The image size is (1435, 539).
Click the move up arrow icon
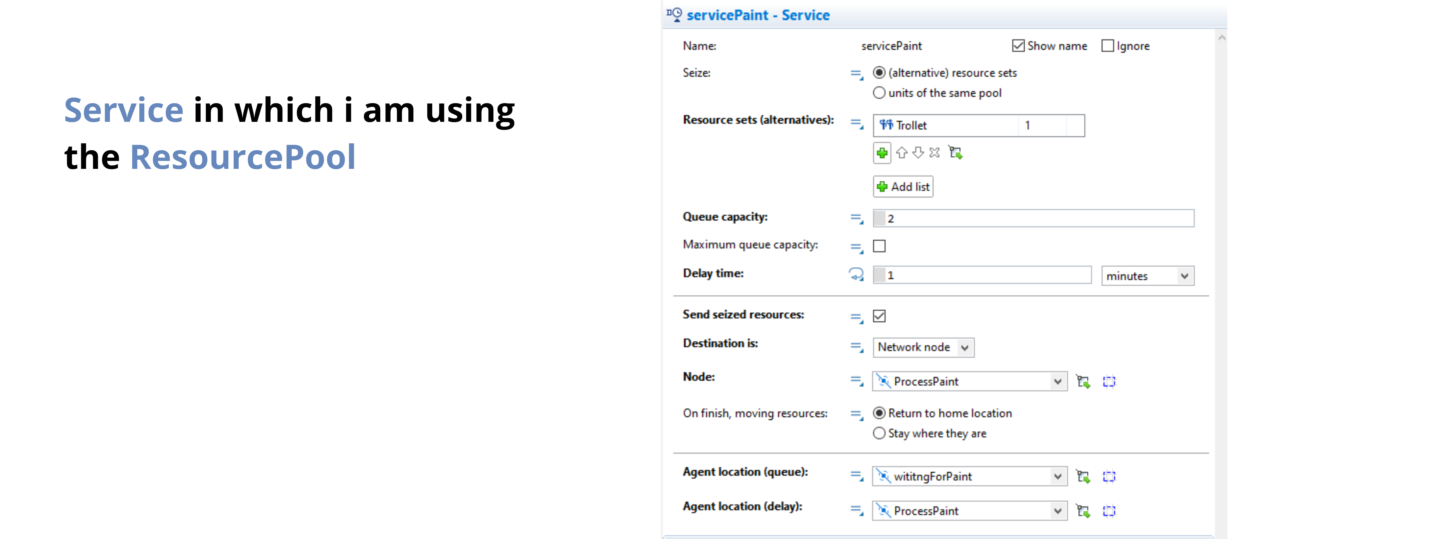902,153
